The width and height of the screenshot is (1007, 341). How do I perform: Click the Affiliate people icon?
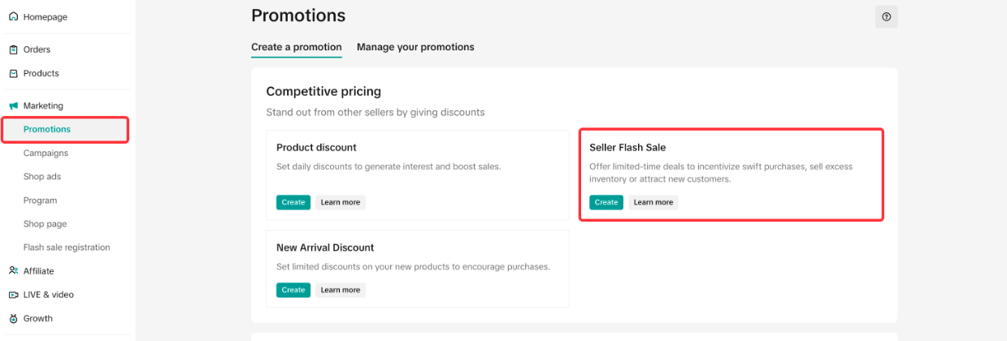coord(13,271)
